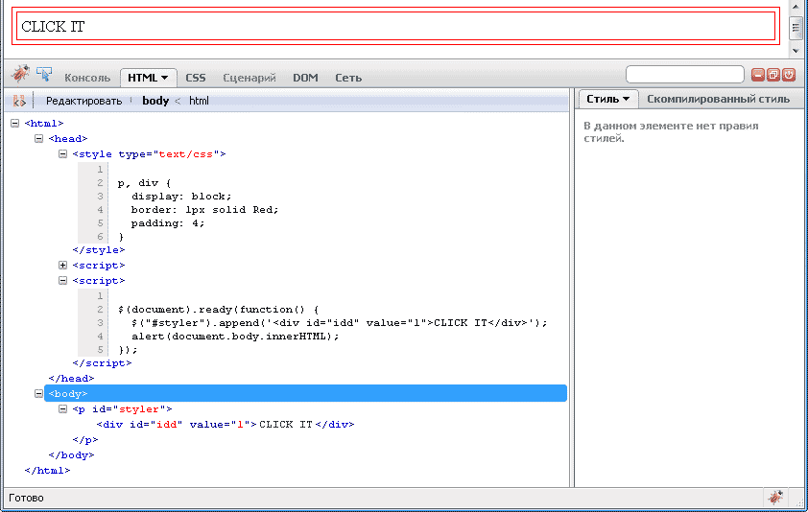
Task: Click the closing </body> tag
Action: click(71, 455)
